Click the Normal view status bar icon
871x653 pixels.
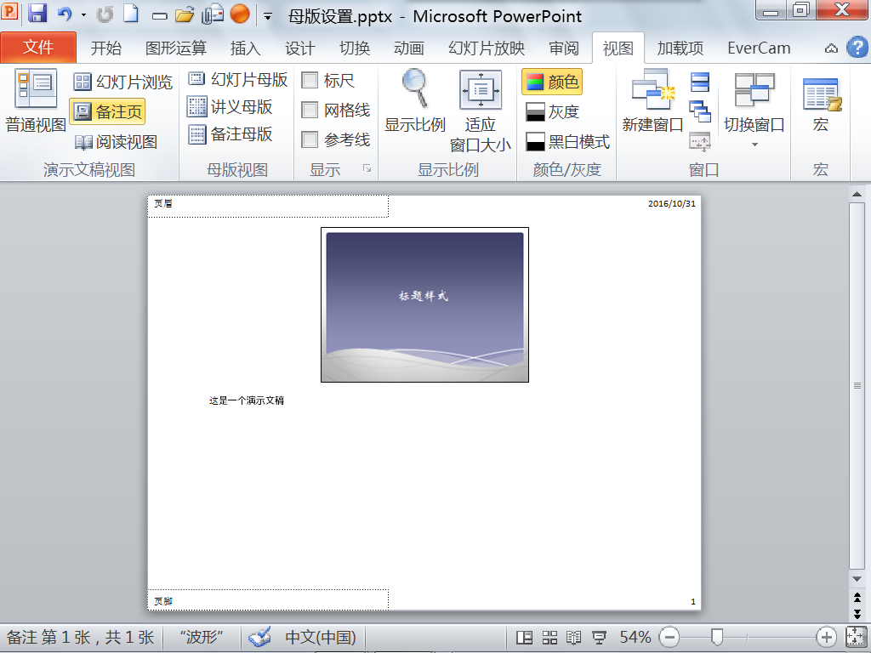tap(524, 637)
